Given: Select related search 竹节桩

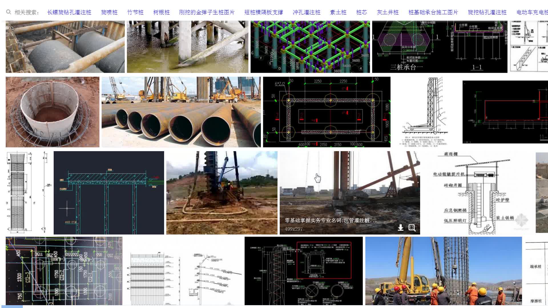Looking at the screenshot, I should [x=135, y=12].
